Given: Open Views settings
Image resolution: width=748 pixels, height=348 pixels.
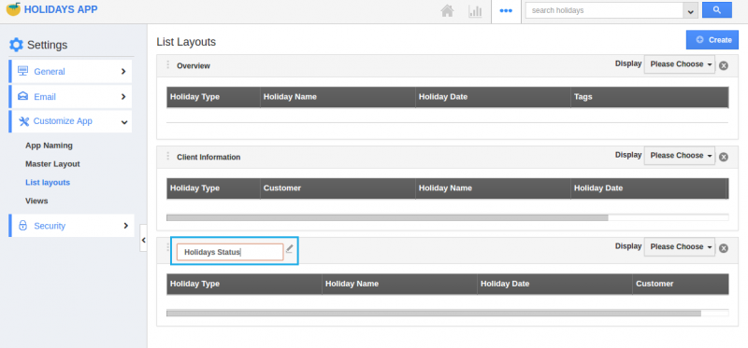Looking at the screenshot, I should (x=36, y=202).
